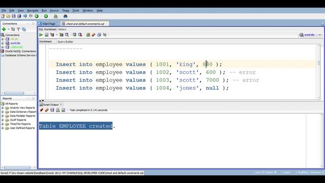Screen dimensions: 325x183
Task: Open a new SQL Worksheet from main toolbar icon
Action: pyautogui.click(x=56, y=16)
